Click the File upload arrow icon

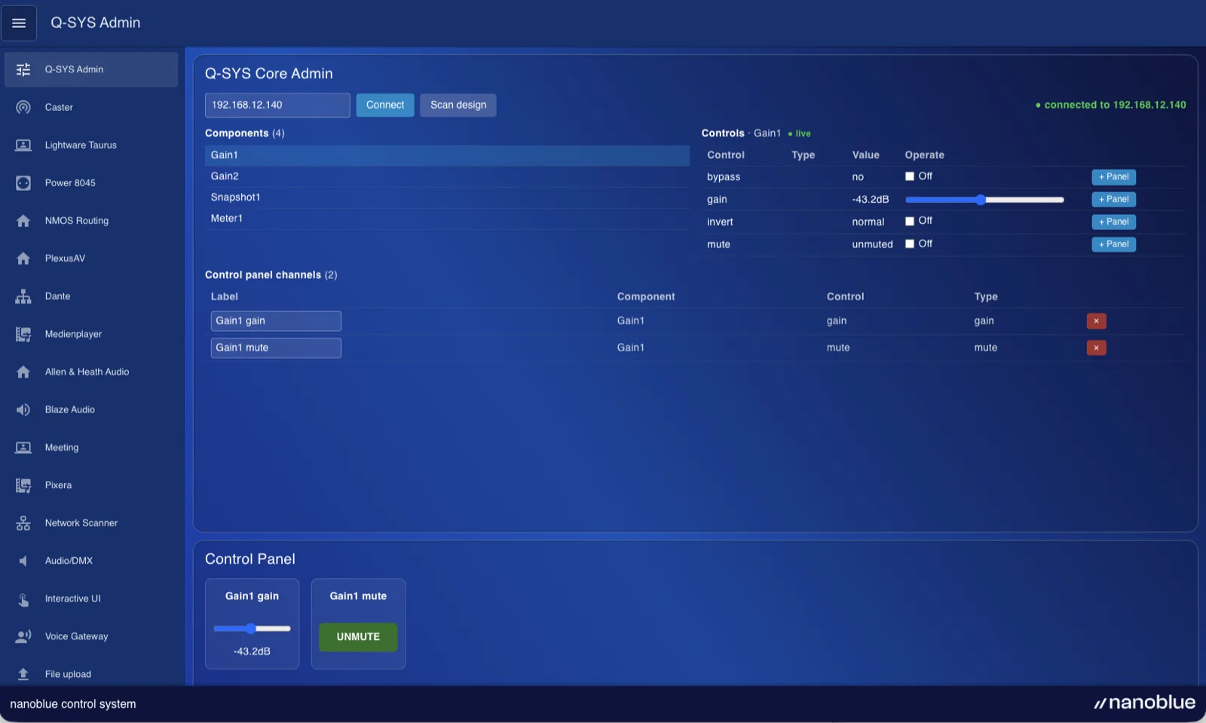pos(23,674)
